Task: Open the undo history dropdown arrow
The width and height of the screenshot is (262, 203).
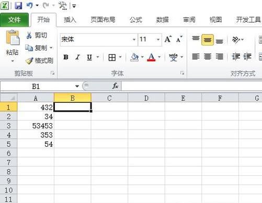Action: tap(37, 6)
